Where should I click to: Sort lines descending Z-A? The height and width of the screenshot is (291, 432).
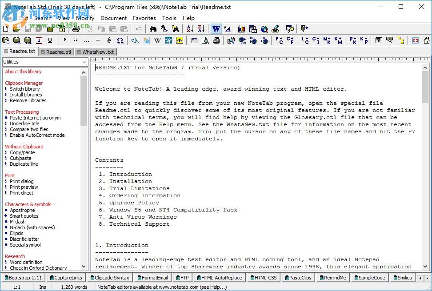(x=201, y=28)
